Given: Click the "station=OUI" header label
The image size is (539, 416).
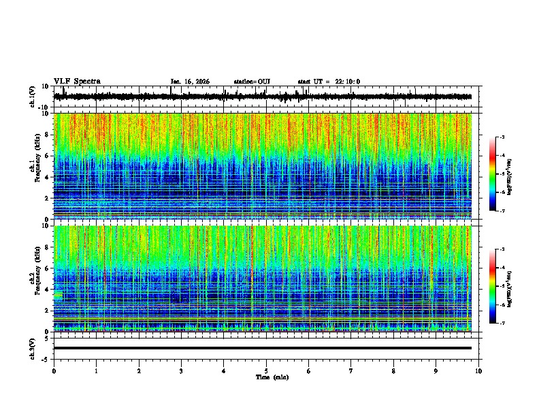Looking at the screenshot, I should click(252, 82).
